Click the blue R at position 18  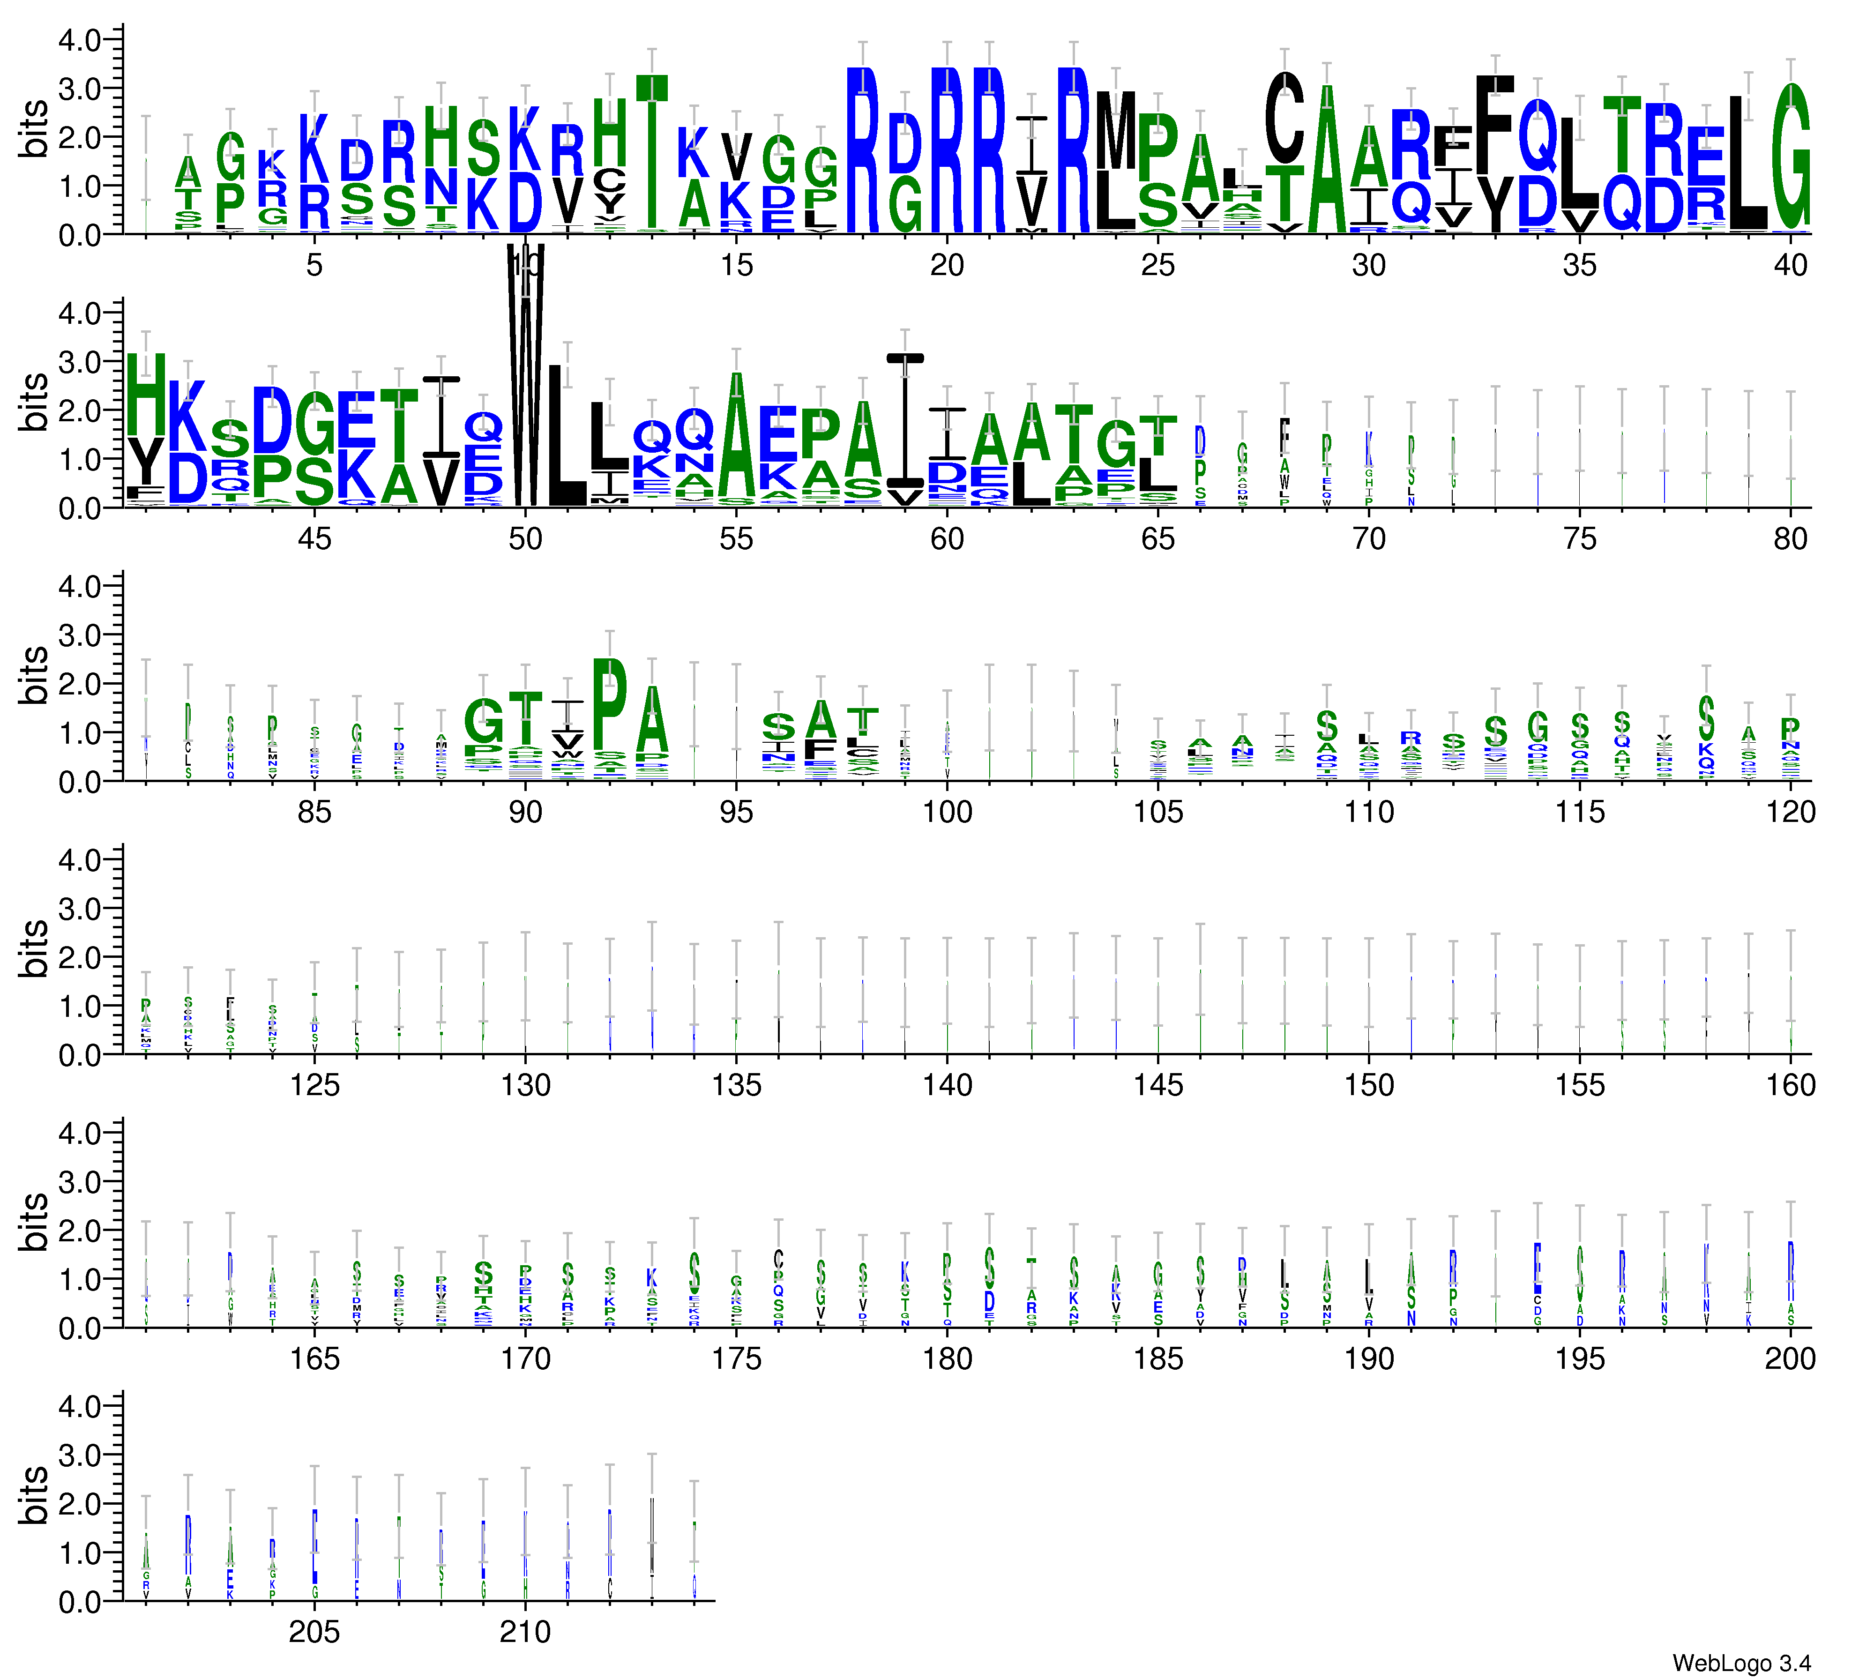(862, 149)
